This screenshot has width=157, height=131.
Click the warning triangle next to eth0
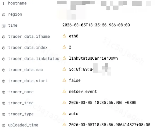coord(64,36)
